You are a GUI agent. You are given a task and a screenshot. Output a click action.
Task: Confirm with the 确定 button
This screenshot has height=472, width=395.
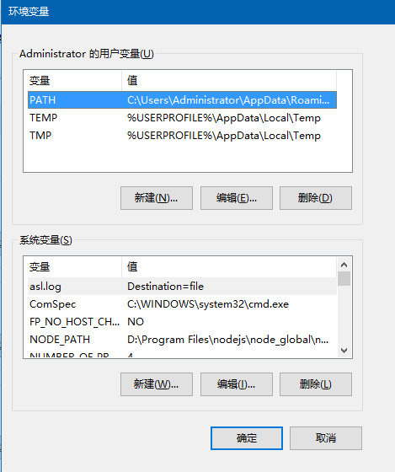point(247,438)
